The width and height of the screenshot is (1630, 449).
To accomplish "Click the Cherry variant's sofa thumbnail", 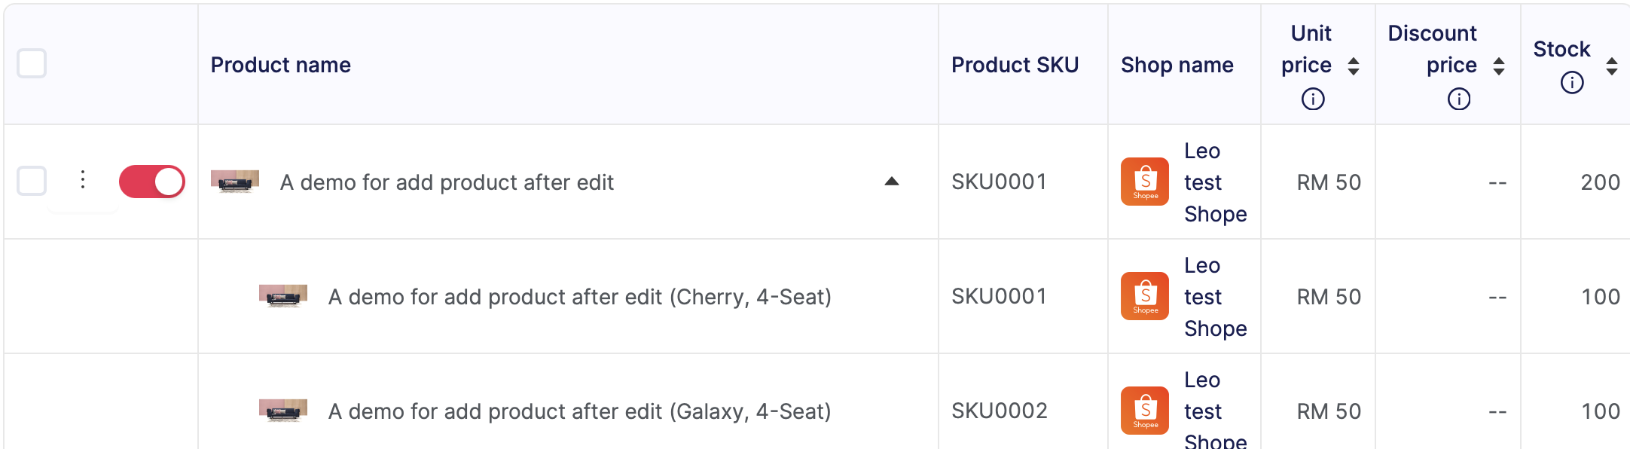I will pos(283,296).
